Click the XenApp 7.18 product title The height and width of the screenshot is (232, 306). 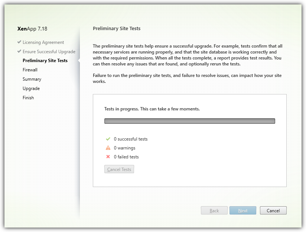[x=32, y=29]
